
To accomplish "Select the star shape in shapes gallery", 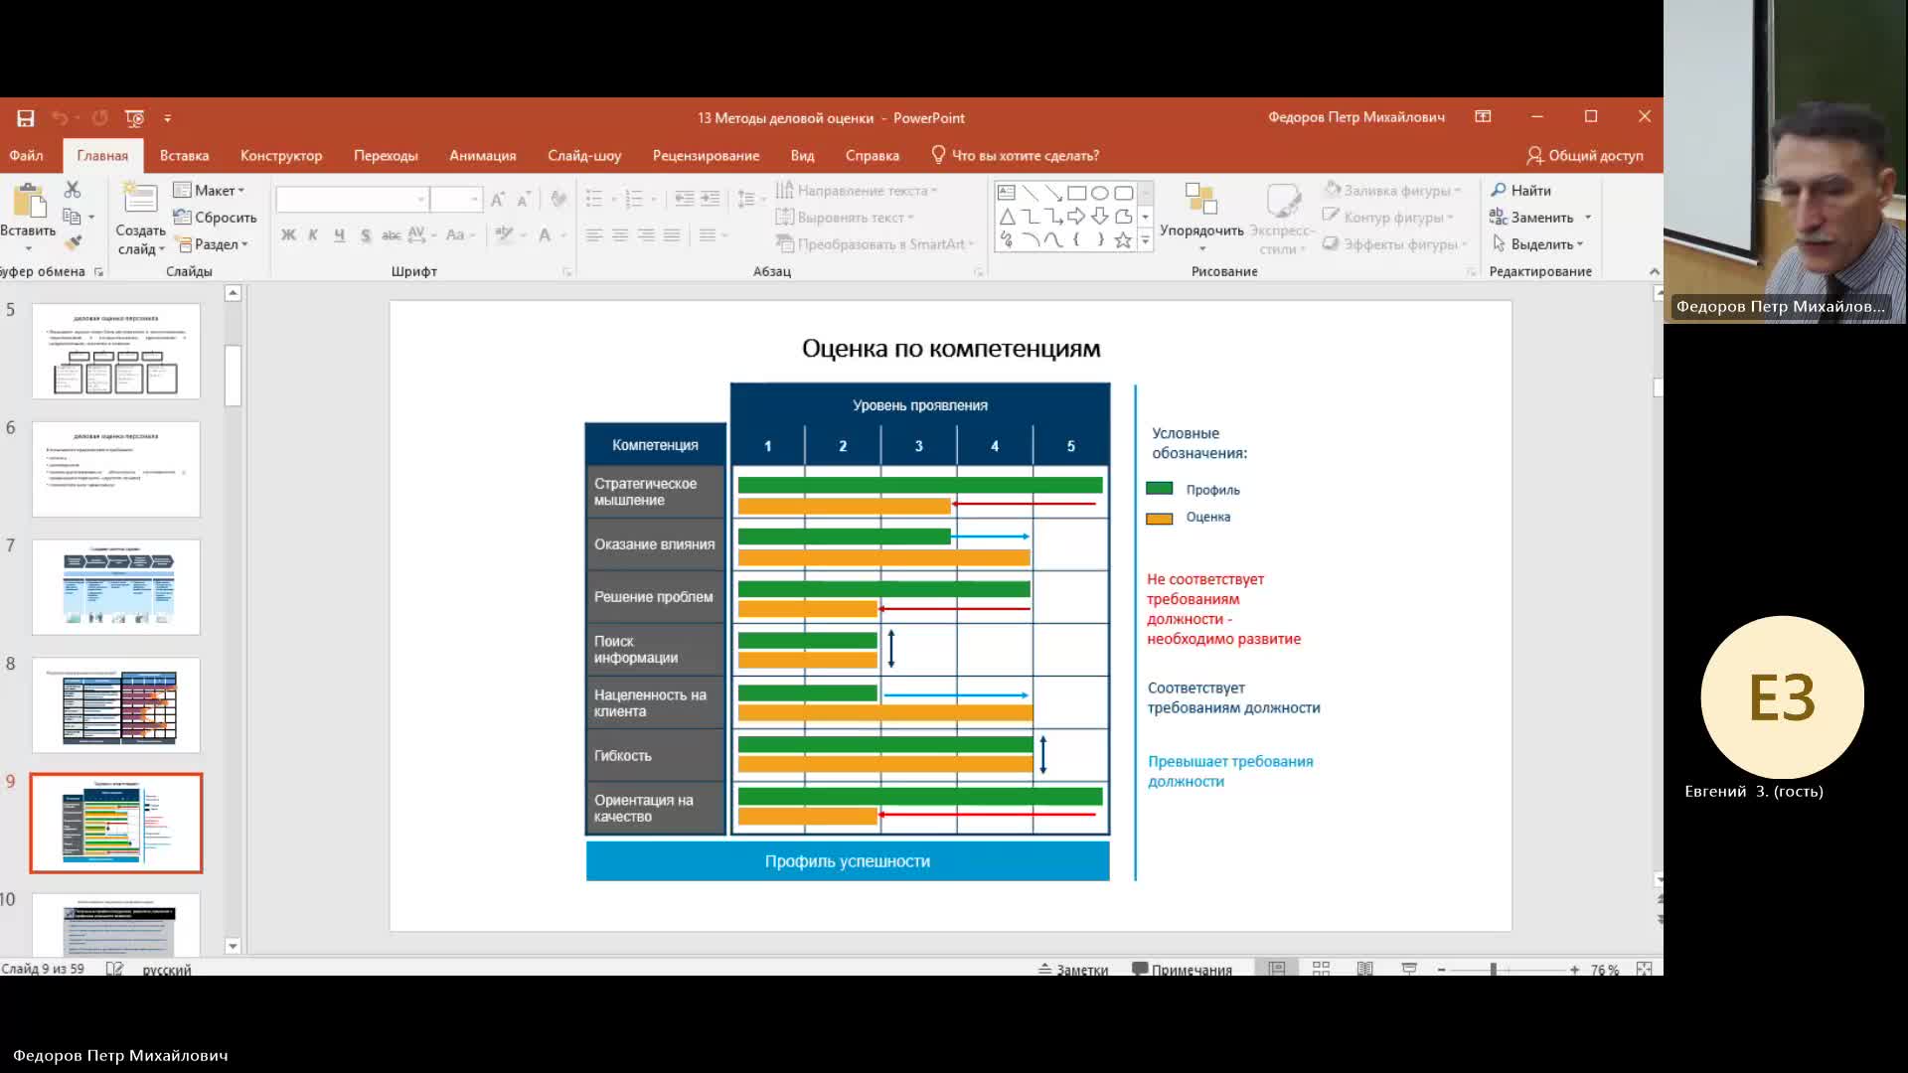I will (x=1123, y=239).
